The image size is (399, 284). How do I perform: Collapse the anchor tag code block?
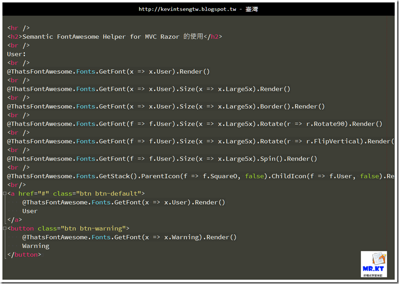click(5, 193)
